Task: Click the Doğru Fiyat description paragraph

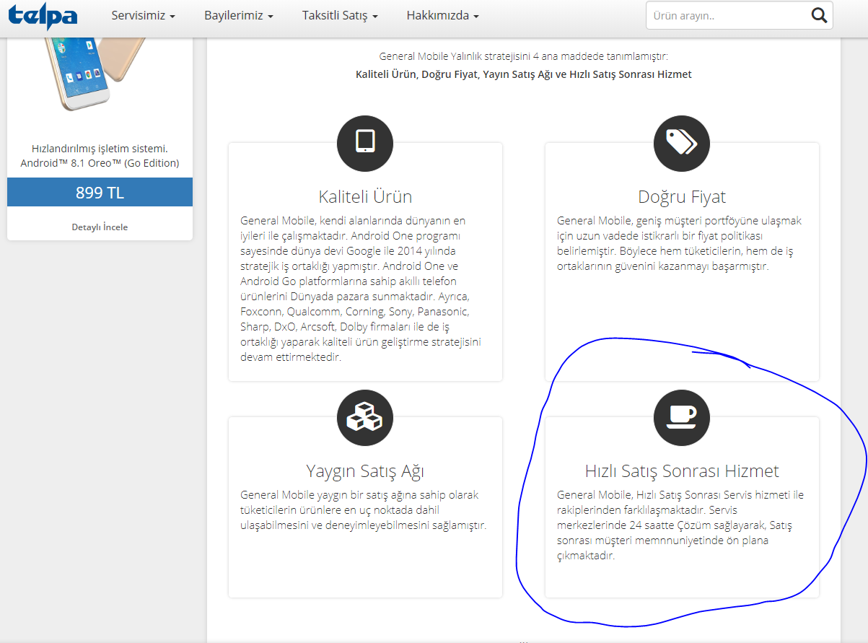Action: pos(680,243)
